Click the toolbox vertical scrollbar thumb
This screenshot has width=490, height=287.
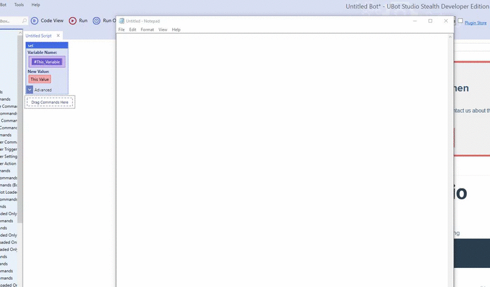[x=20, y=128]
